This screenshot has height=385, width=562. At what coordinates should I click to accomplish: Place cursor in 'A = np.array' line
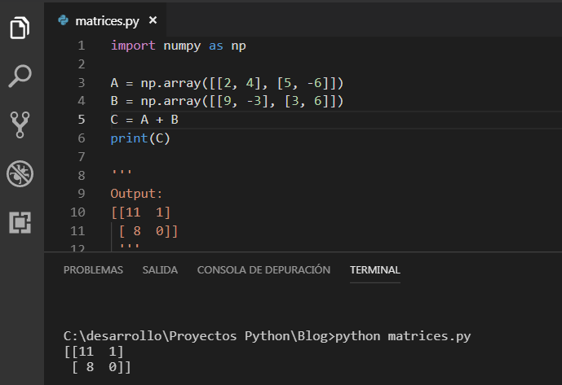click(x=227, y=83)
